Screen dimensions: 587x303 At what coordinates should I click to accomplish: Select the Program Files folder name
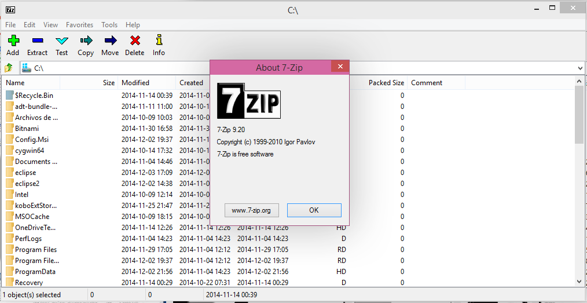coord(36,250)
